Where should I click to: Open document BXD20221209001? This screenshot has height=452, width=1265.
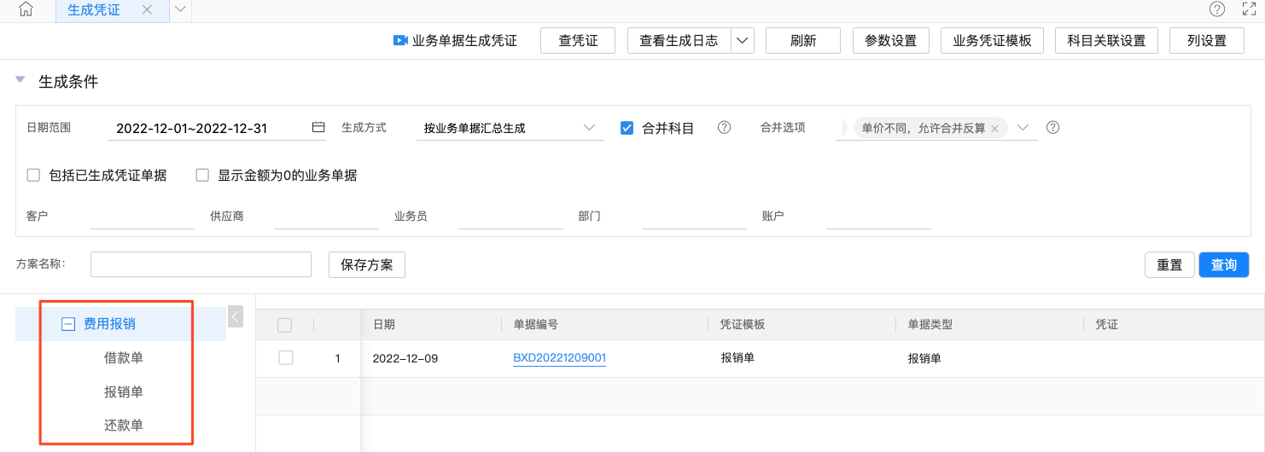point(560,358)
